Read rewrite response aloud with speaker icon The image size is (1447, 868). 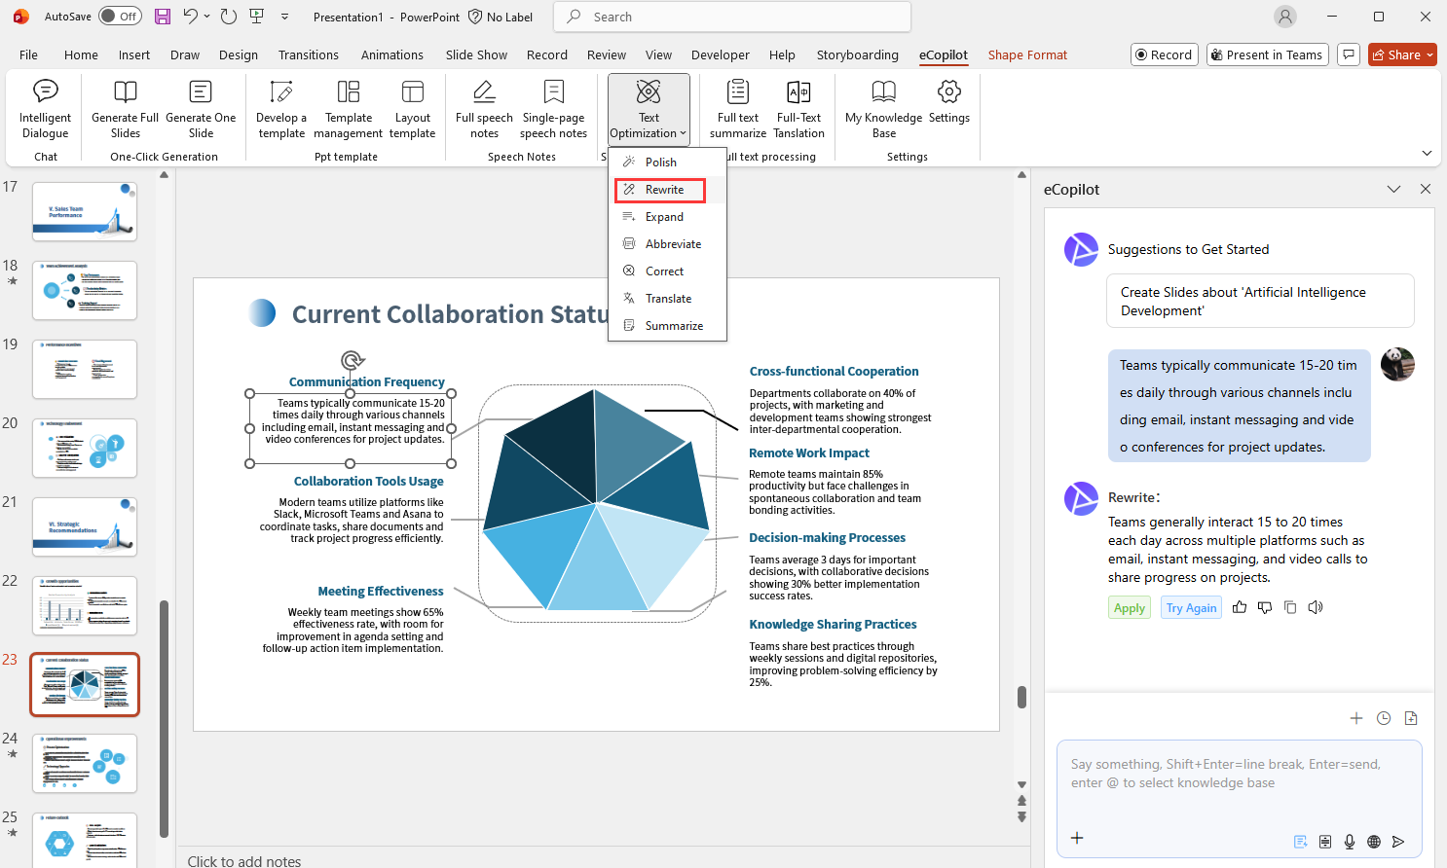pyautogui.click(x=1316, y=607)
